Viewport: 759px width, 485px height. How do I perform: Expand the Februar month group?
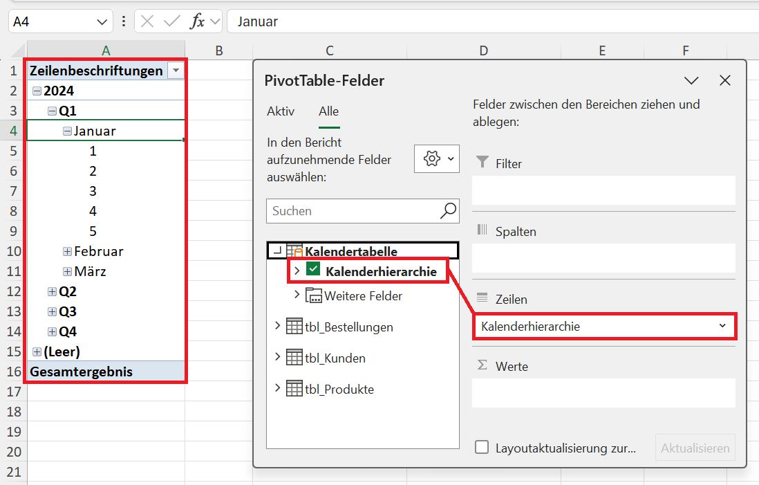(67, 251)
